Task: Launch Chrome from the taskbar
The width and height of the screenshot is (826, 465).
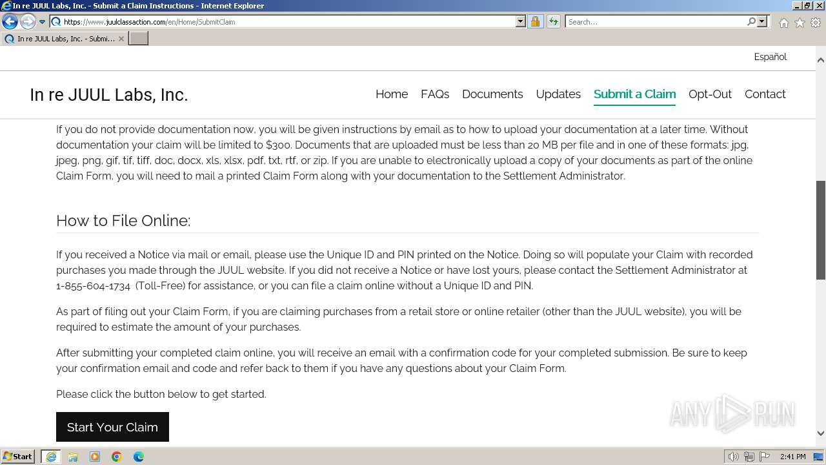Action: click(x=117, y=457)
